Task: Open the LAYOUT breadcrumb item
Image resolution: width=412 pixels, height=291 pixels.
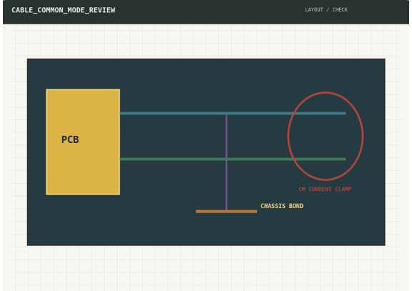Action: 314,10
